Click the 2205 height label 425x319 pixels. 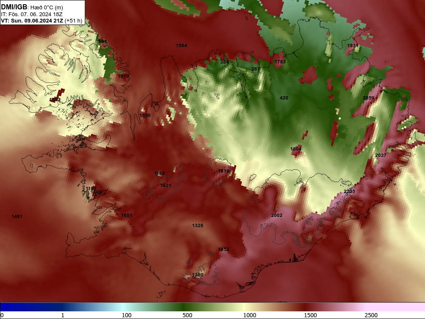coord(349,191)
